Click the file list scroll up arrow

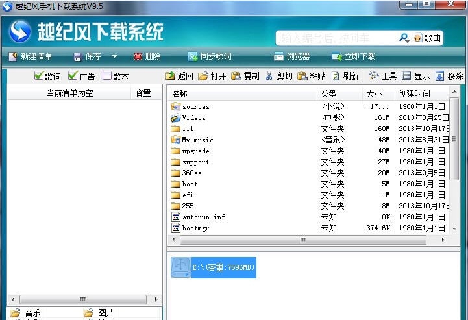(x=454, y=92)
